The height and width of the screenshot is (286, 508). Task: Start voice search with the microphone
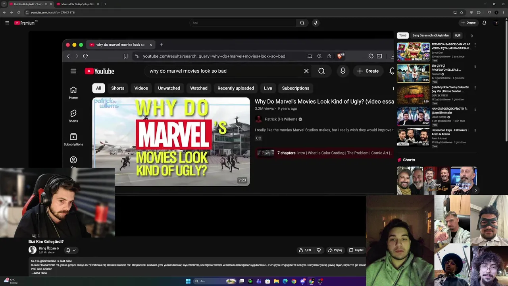316,23
